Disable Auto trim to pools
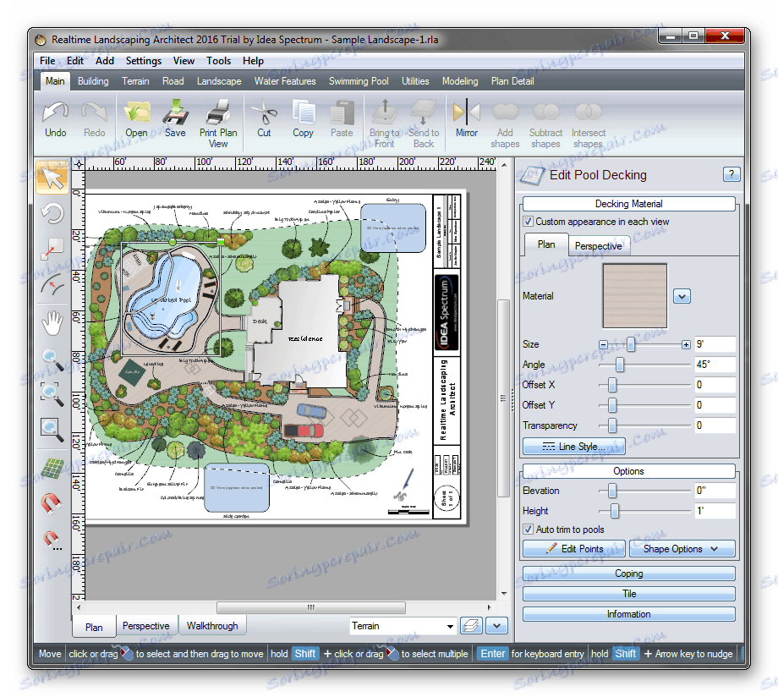This screenshot has width=778, height=697. (529, 530)
